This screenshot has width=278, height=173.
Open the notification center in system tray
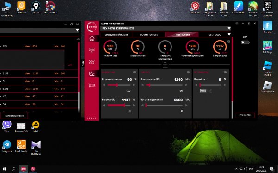[272, 169]
